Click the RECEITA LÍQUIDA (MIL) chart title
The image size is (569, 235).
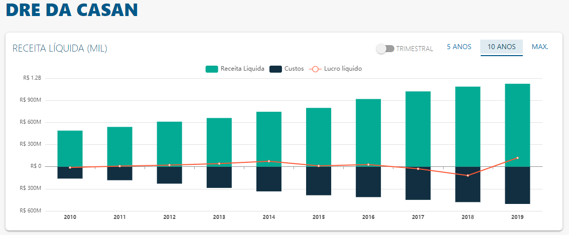pyautogui.click(x=60, y=49)
